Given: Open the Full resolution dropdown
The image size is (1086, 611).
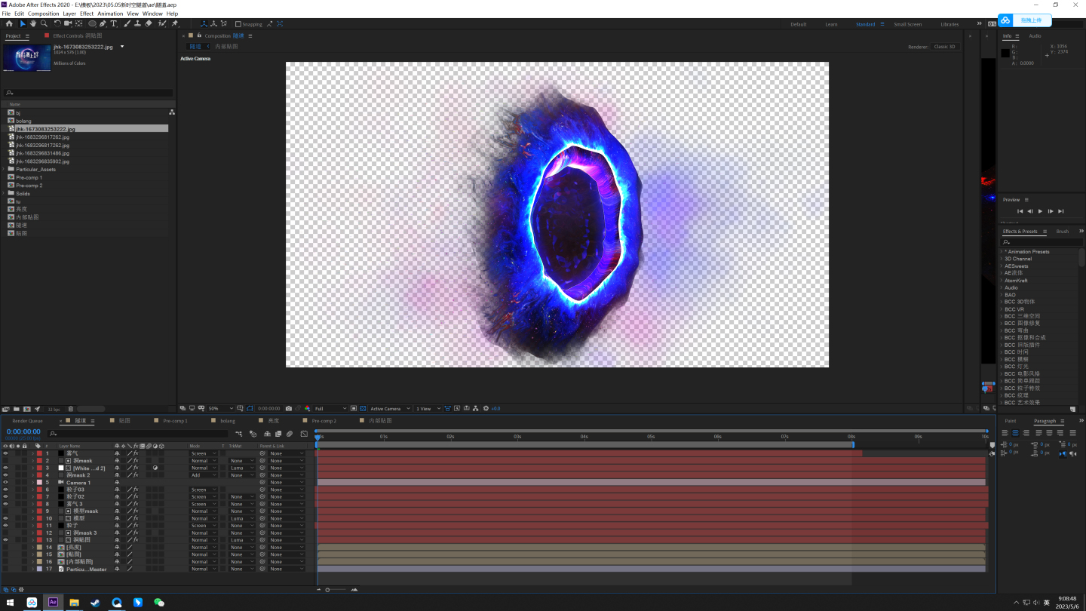Looking at the screenshot, I should [x=330, y=408].
